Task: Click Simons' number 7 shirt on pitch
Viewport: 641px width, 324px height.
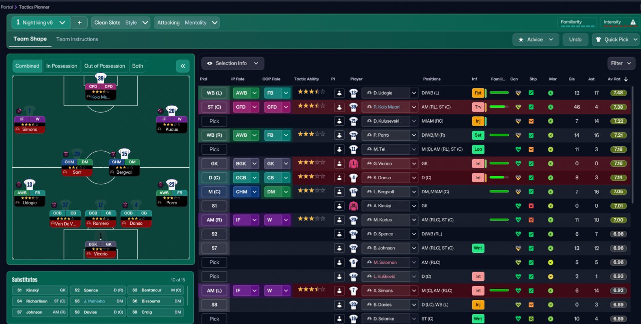Action: [30, 111]
